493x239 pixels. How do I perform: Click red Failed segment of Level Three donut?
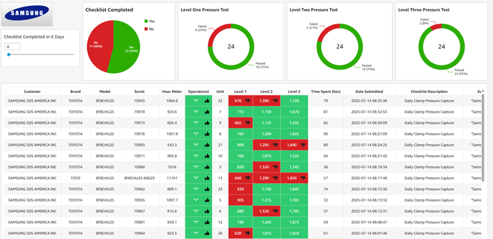tap(436, 27)
